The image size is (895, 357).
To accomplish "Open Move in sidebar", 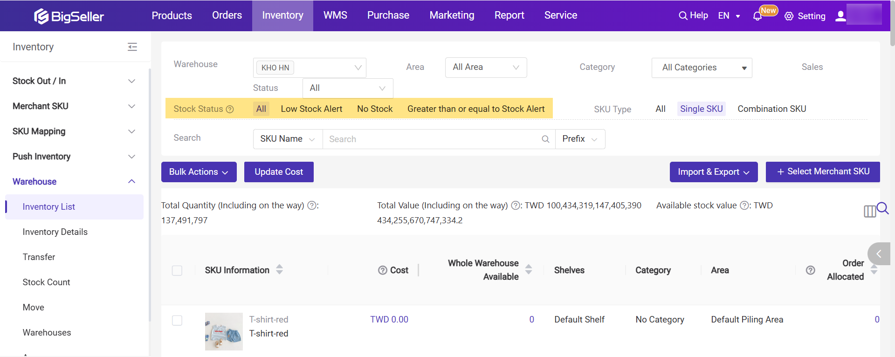I will [34, 308].
